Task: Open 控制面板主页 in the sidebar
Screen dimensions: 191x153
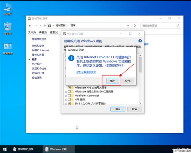Action: click(x=39, y=39)
